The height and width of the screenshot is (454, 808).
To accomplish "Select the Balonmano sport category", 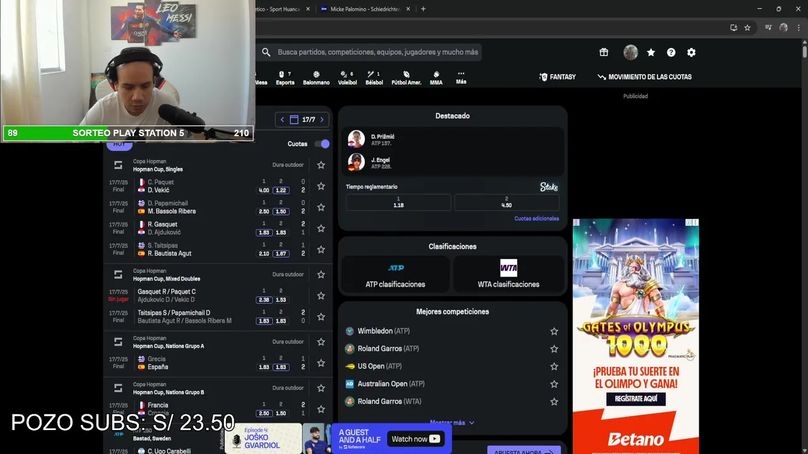I will point(316,78).
